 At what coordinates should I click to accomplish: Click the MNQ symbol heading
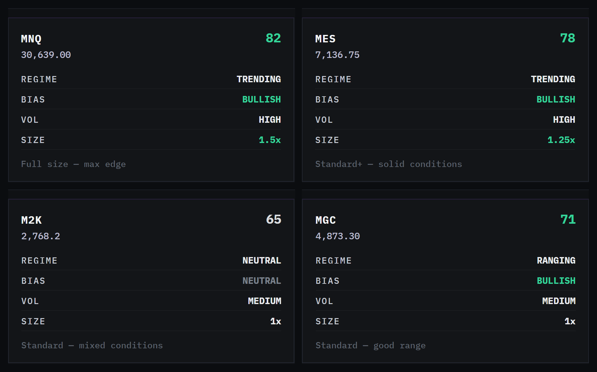pos(31,39)
